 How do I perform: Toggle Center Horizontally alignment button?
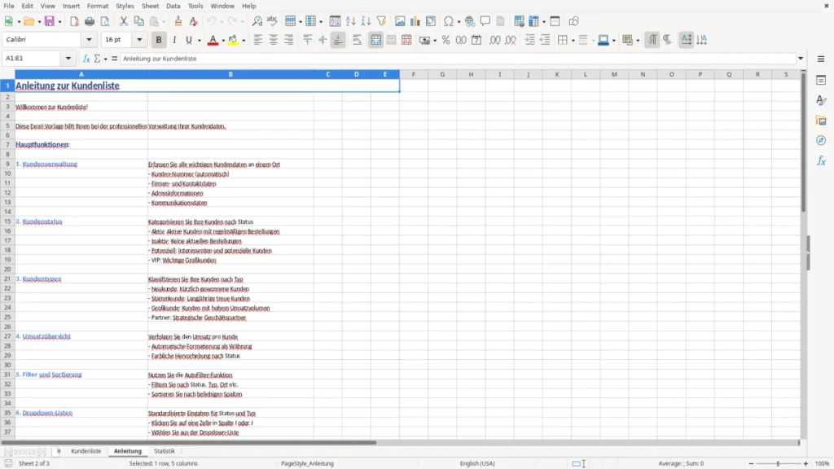pos(274,40)
